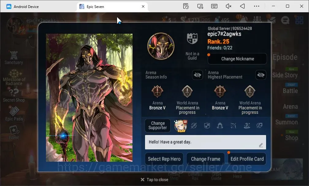
Task: Click the Change Supporter button
Action: (158, 126)
